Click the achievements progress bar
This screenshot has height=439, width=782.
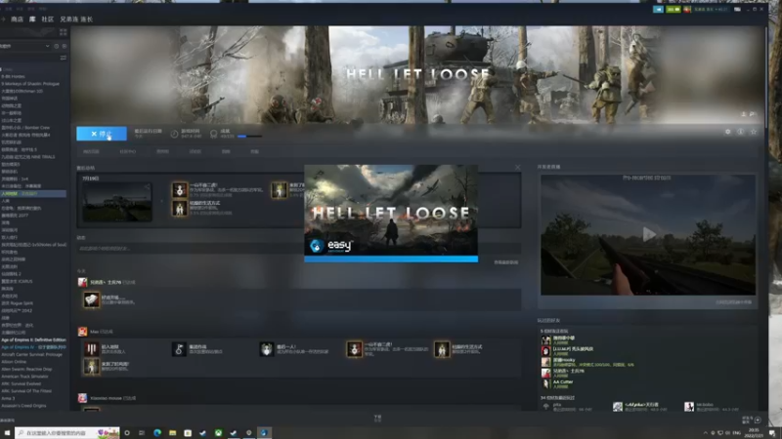tap(249, 136)
